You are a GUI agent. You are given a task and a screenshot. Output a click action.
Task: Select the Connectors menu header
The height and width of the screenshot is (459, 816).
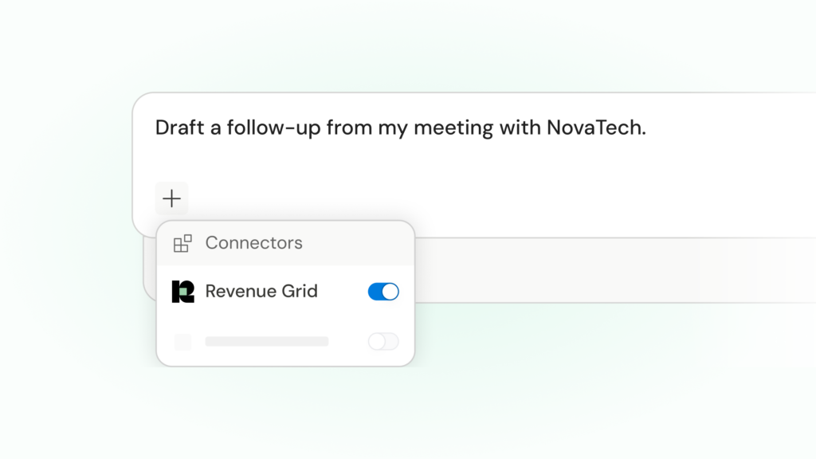[x=285, y=243]
